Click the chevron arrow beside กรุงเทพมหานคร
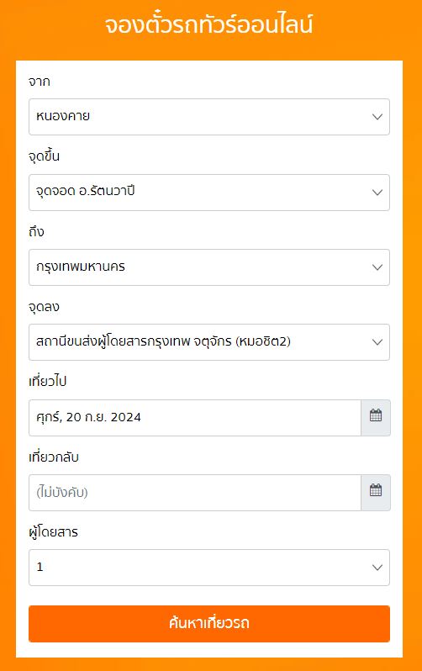 (x=377, y=267)
